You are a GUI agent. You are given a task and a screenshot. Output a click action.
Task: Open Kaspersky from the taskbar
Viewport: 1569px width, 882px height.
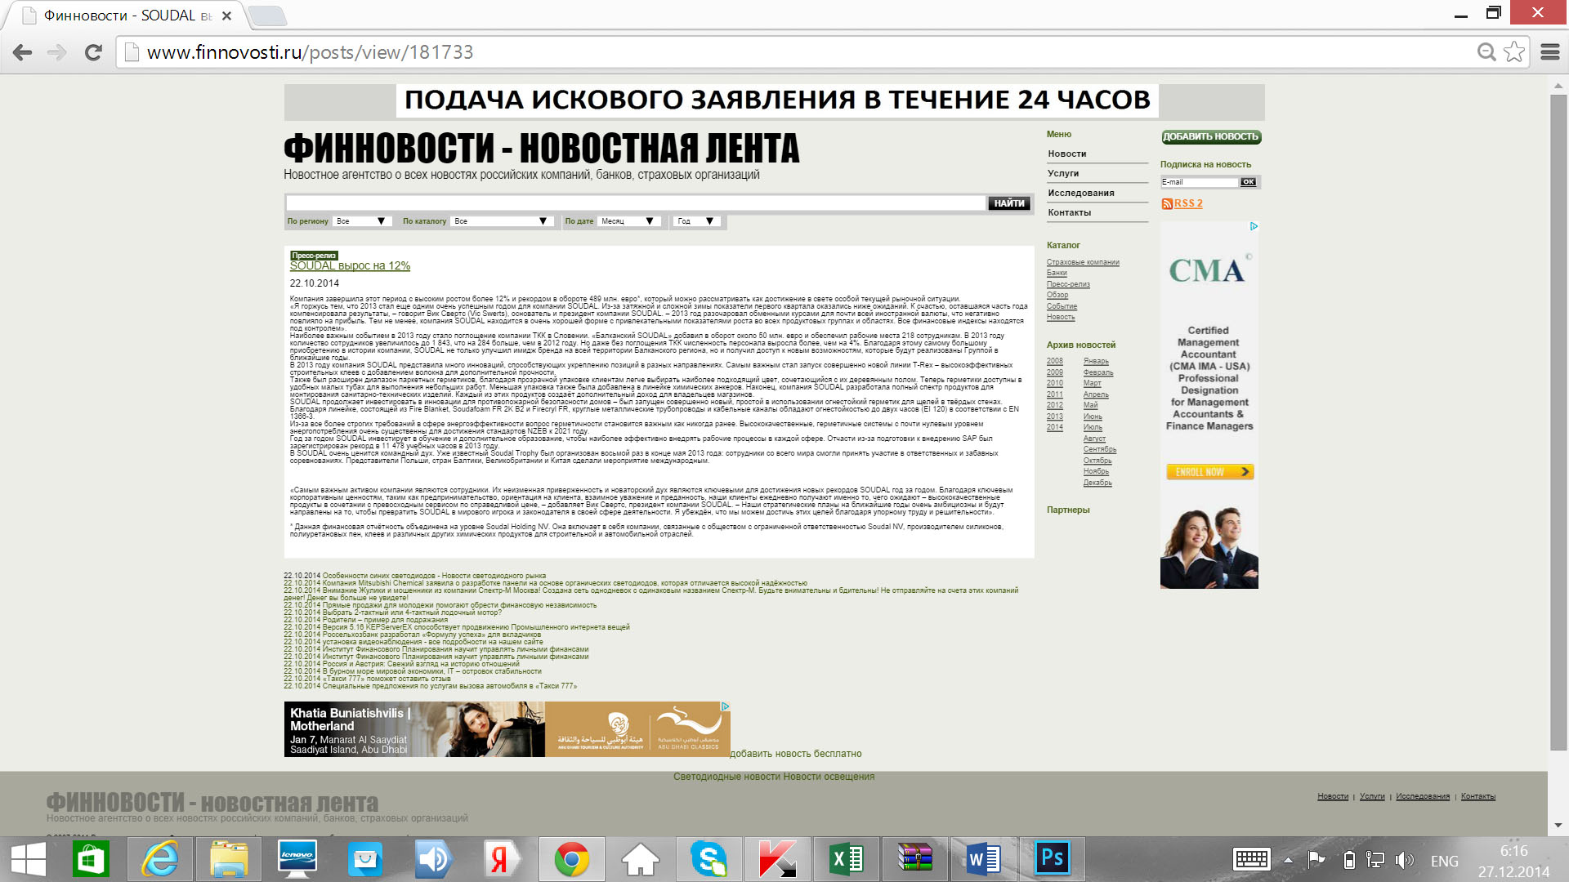click(778, 859)
